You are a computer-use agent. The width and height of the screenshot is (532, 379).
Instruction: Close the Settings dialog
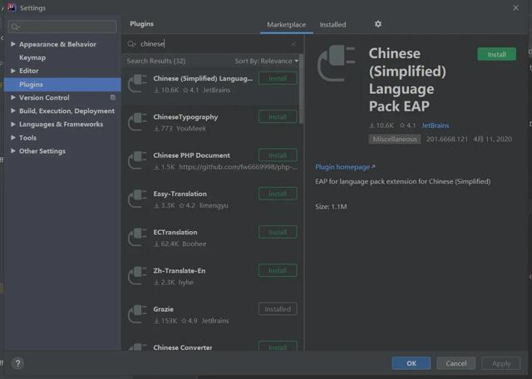(515, 7)
